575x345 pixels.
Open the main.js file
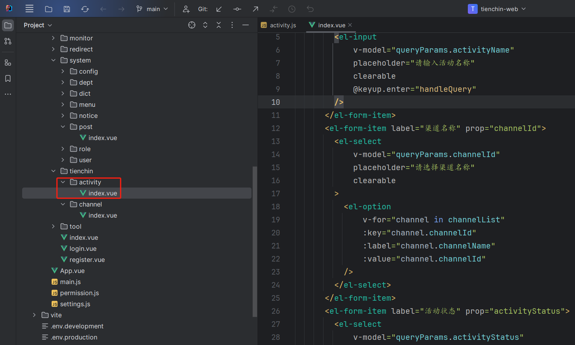click(66, 282)
